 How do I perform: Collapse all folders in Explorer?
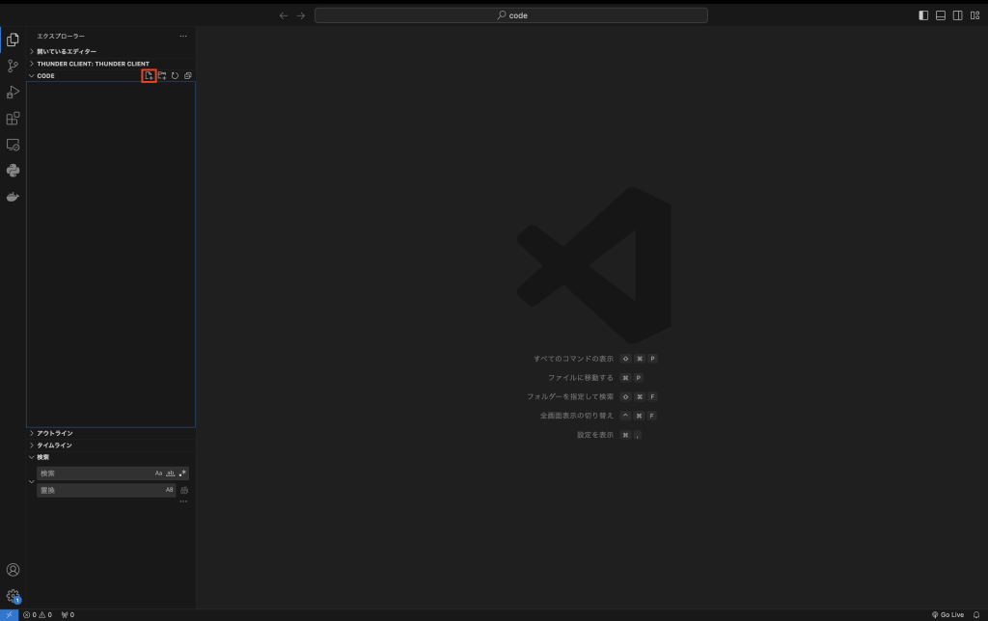[x=188, y=75]
